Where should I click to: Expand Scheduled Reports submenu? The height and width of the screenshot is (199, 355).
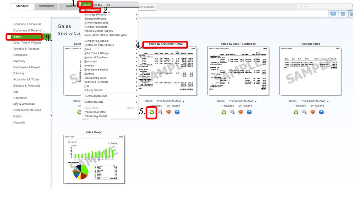tap(110, 19)
